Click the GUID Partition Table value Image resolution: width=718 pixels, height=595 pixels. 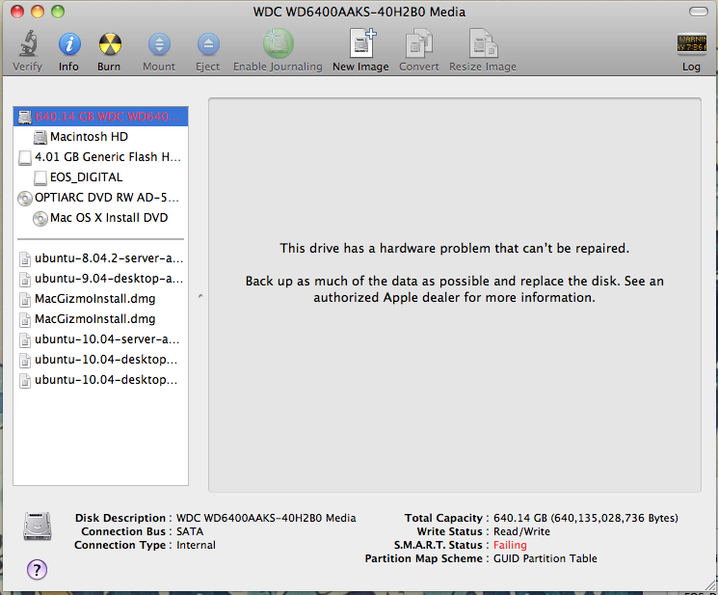pos(545,558)
